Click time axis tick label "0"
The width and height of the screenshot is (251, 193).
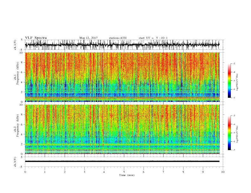(25, 172)
